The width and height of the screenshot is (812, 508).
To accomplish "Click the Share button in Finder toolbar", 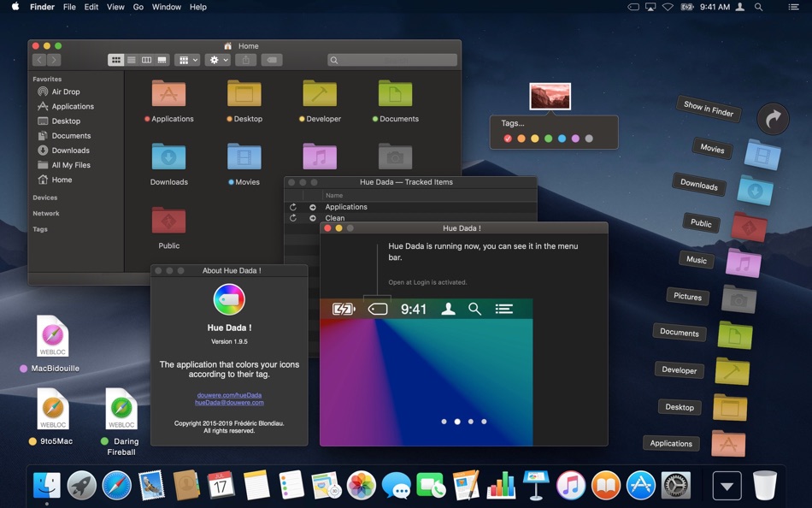I will click(246, 60).
